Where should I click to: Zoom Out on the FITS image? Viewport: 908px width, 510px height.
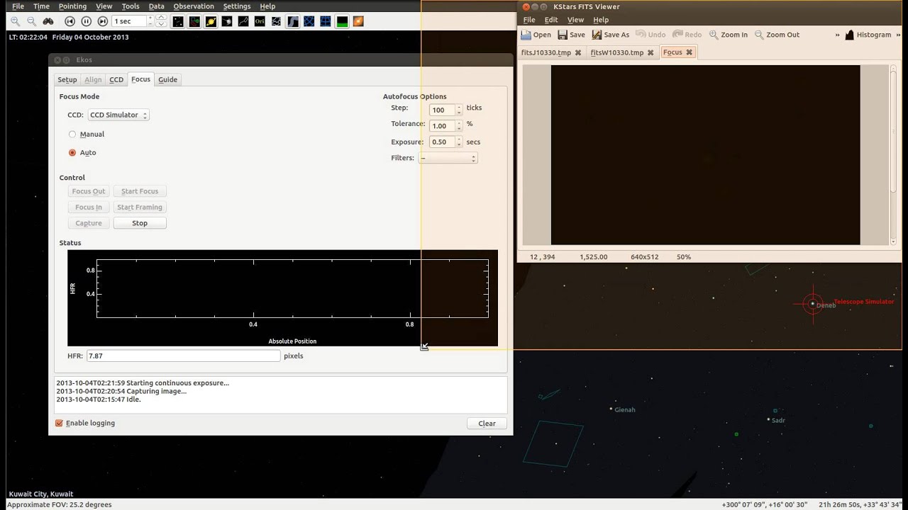pyautogui.click(x=777, y=35)
